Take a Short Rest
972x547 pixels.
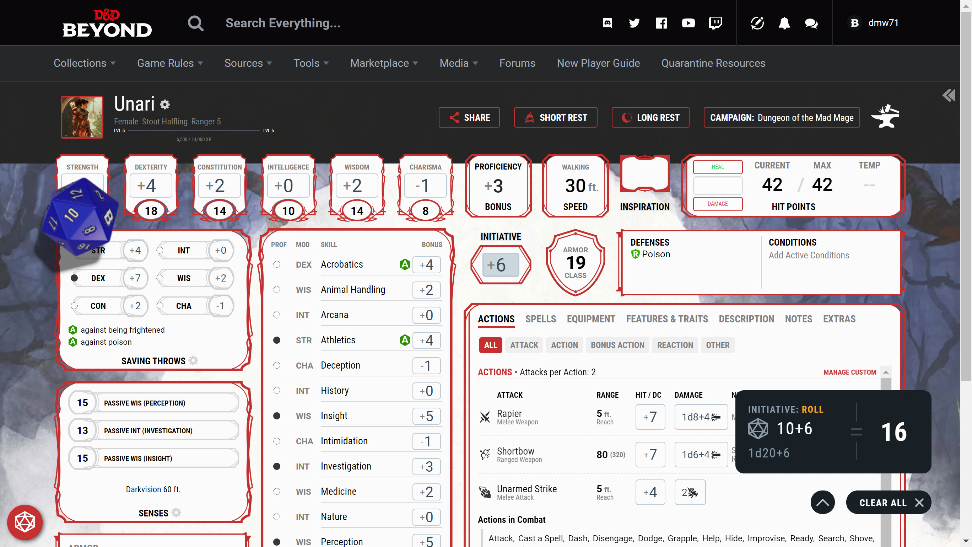(x=555, y=117)
